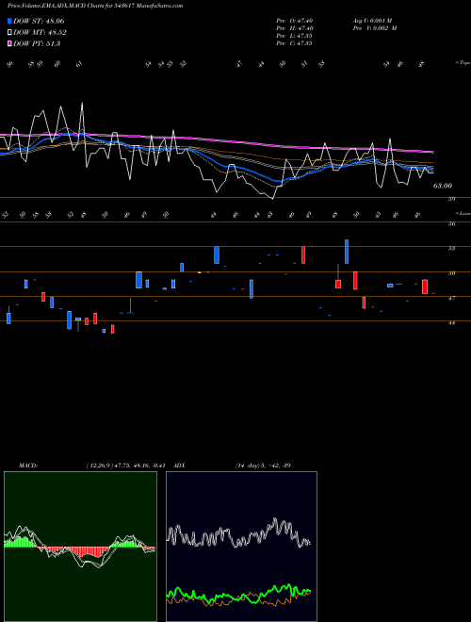Click the right end of the magenta PT line

(x=432, y=152)
